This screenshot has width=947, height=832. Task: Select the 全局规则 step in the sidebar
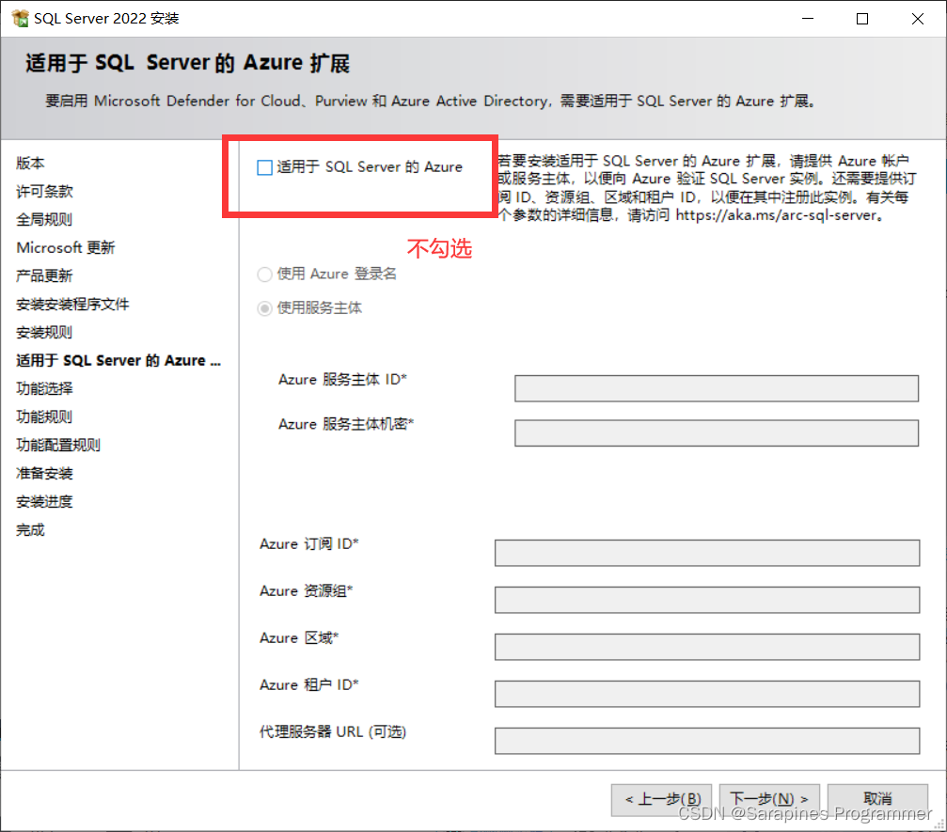(44, 220)
